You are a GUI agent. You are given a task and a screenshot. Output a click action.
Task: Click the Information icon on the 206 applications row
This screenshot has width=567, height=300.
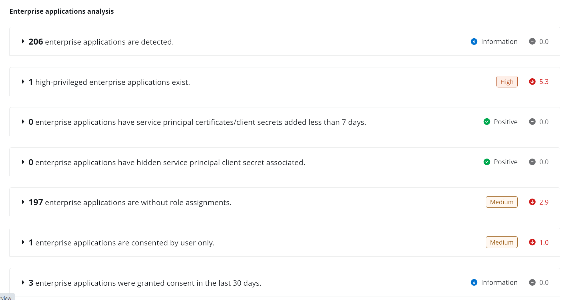click(474, 41)
